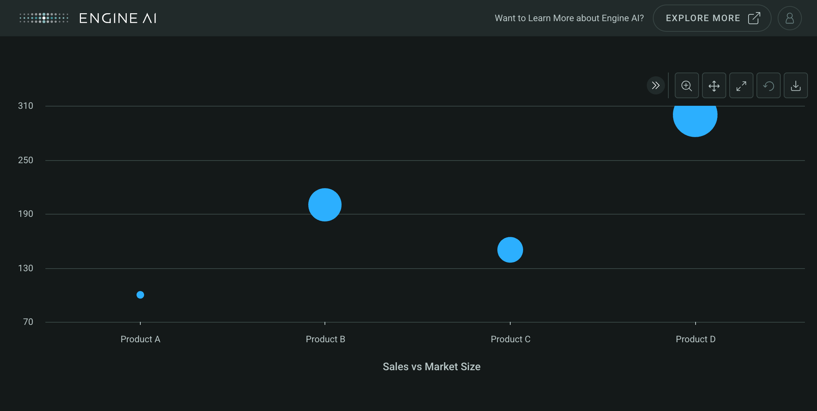Toggle chart fullscreen expand icon
This screenshot has height=411, width=817.
point(741,85)
